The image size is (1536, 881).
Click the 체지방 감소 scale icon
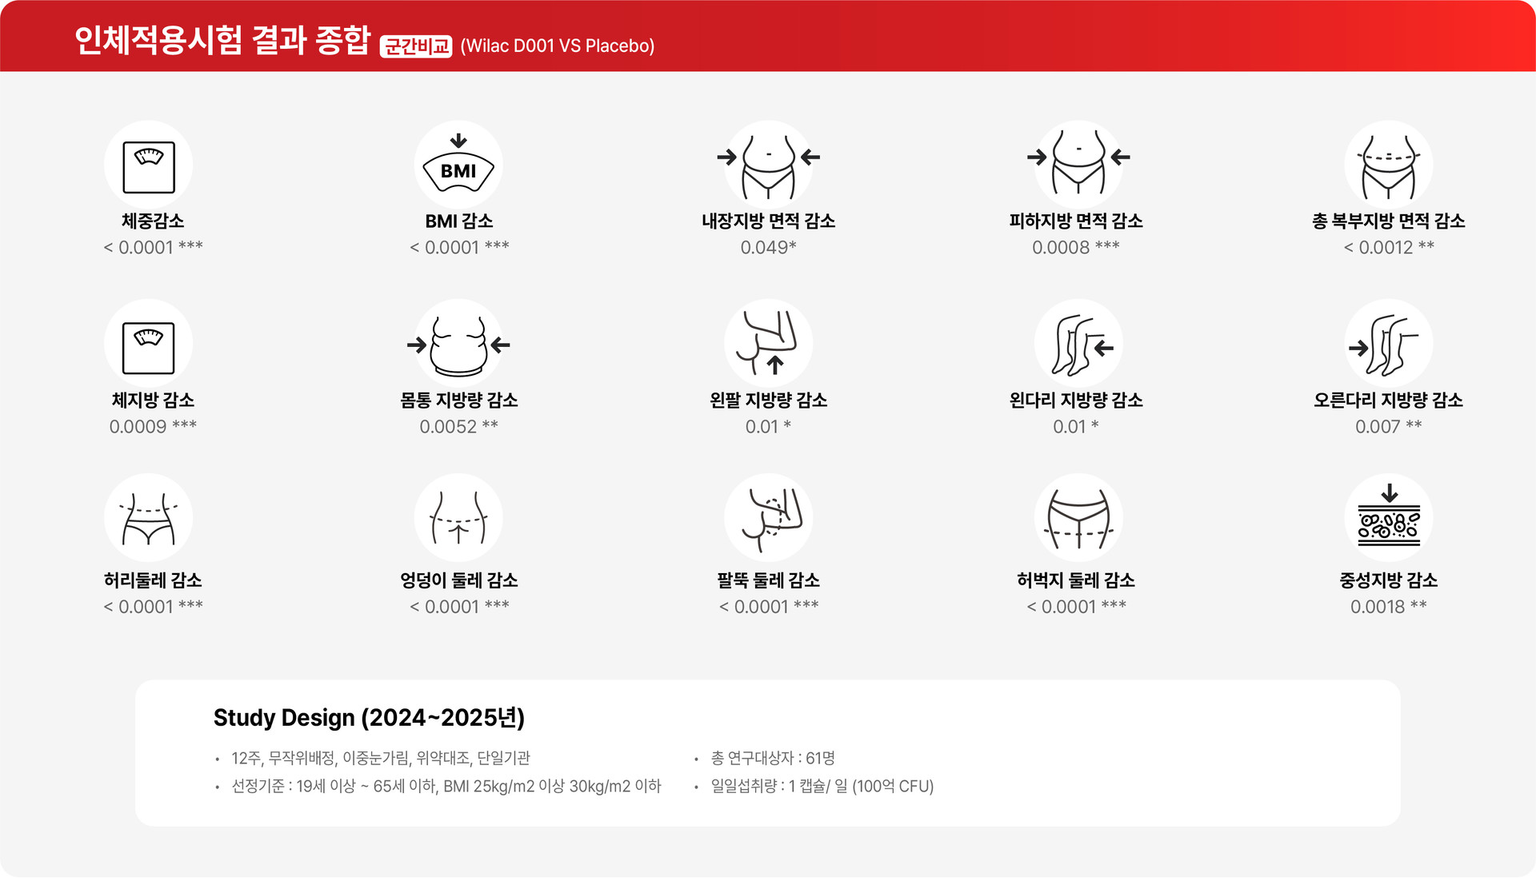[149, 345]
